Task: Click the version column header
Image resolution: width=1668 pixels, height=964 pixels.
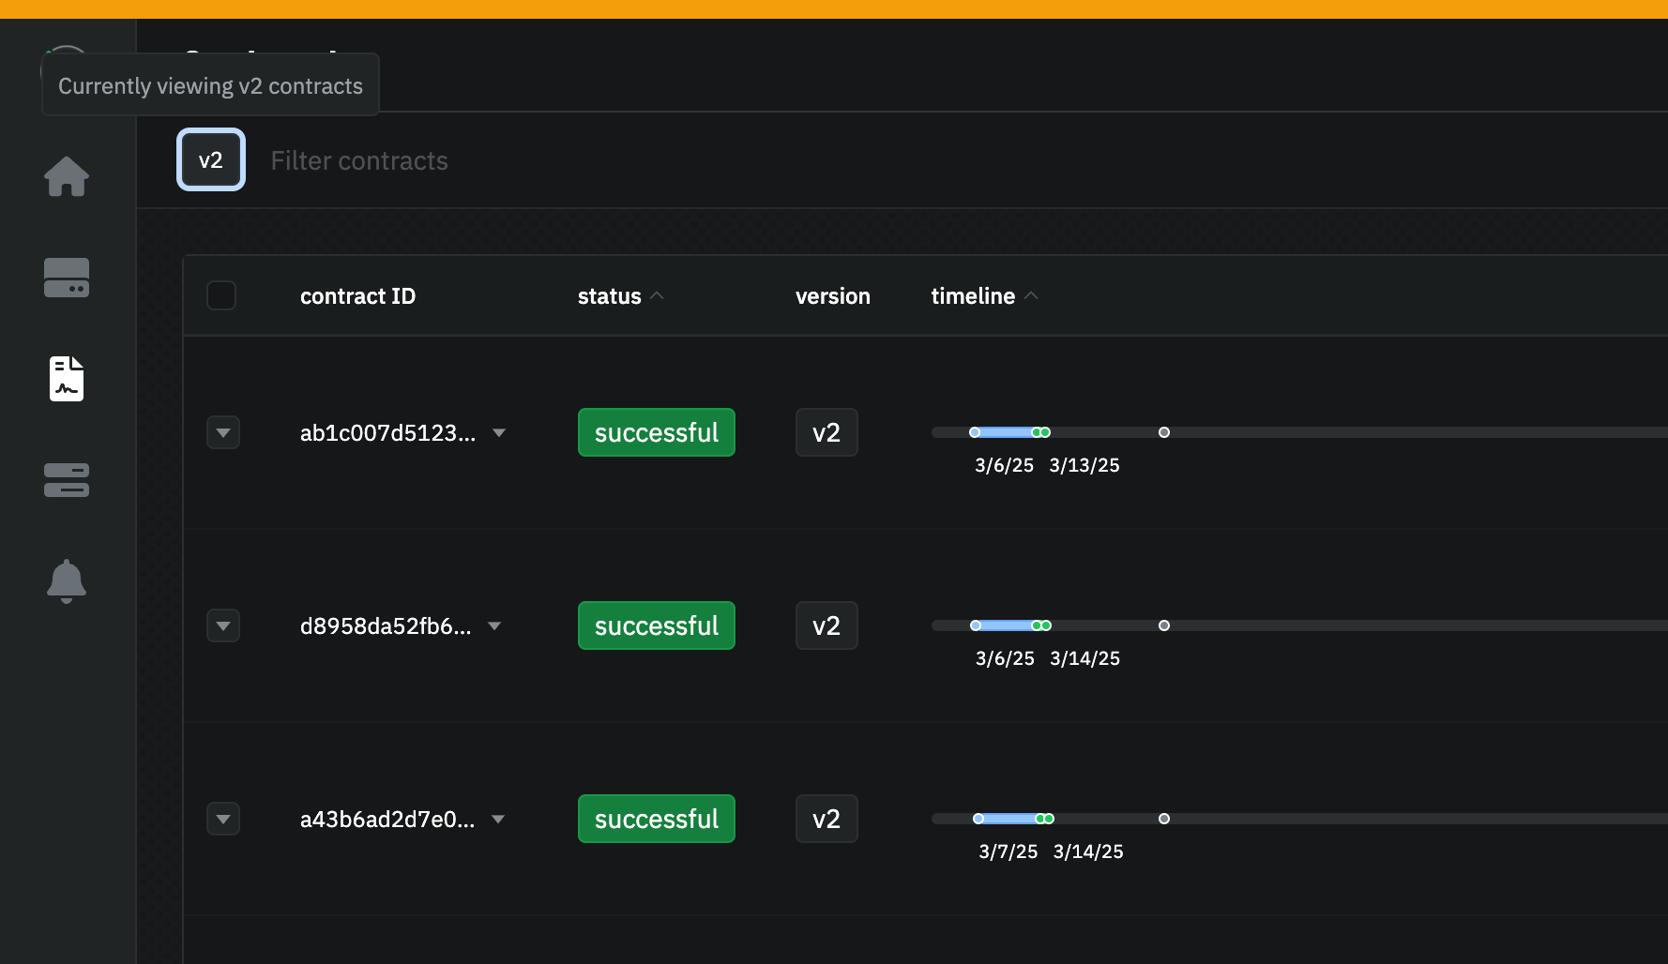Action: [833, 296]
